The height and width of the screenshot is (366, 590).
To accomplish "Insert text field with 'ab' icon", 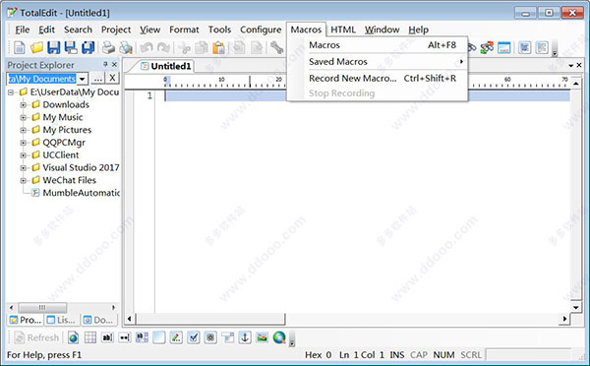I will coord(107,337).
